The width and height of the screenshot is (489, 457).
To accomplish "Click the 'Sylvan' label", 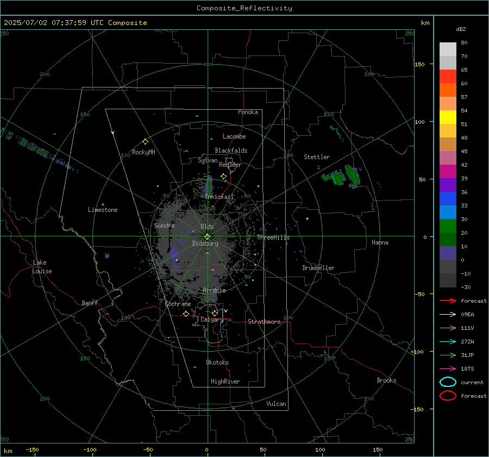I will tap(208, 160).
